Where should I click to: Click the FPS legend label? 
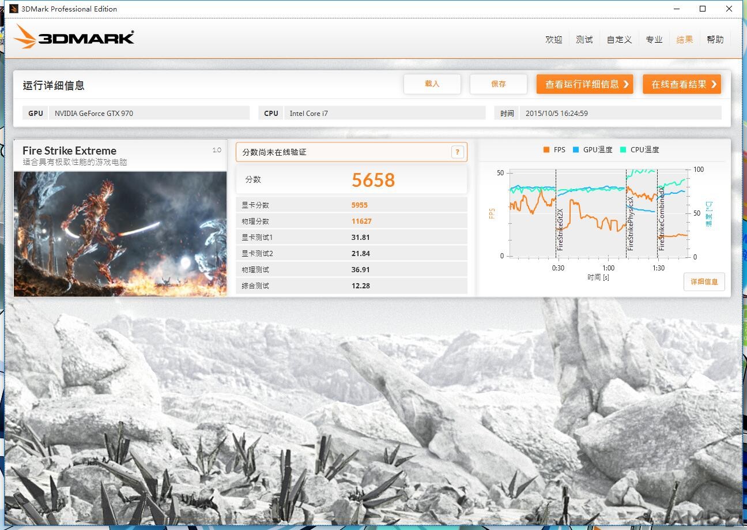tap(560, 150)
